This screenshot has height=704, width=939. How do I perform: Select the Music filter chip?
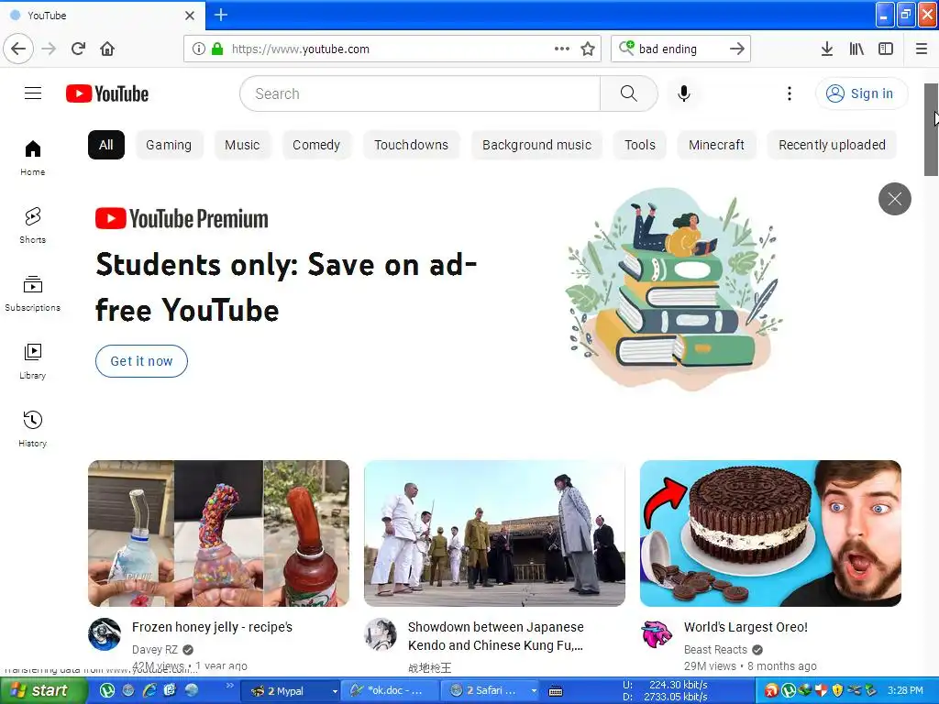pyautogui.click(x=242, y=145)
